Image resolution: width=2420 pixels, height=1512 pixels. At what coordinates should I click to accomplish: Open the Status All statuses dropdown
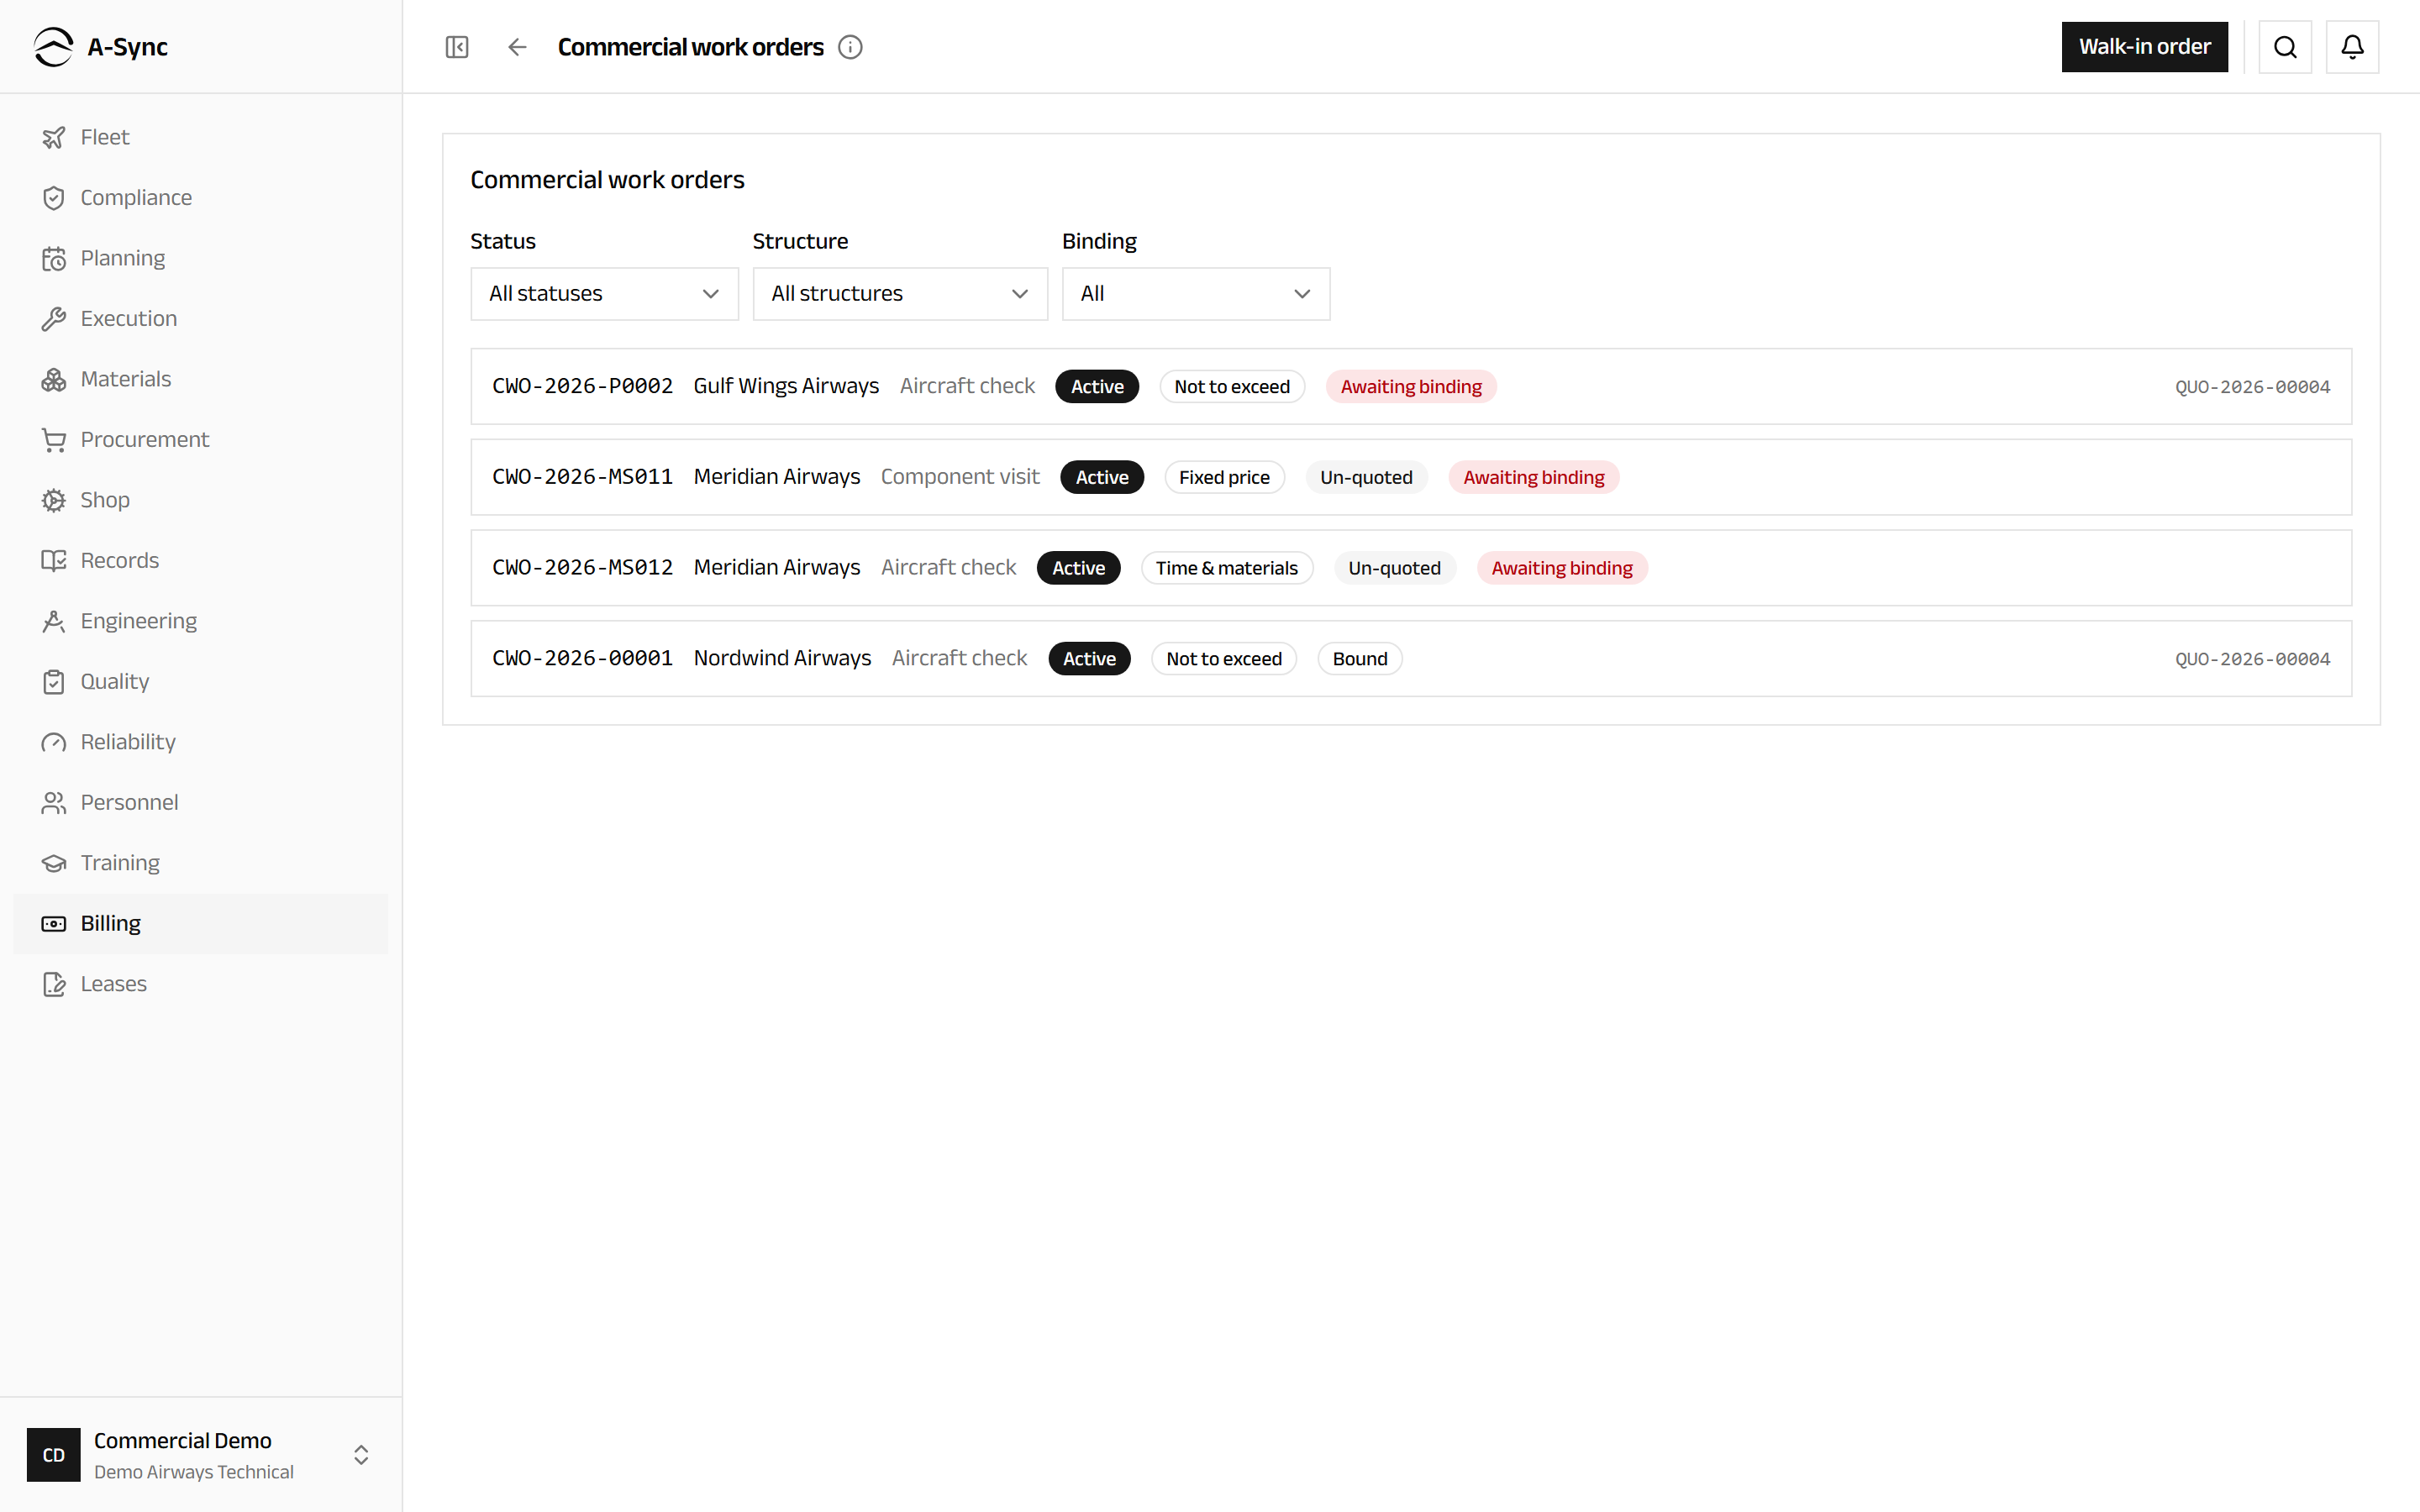click(x=604, y=294)
